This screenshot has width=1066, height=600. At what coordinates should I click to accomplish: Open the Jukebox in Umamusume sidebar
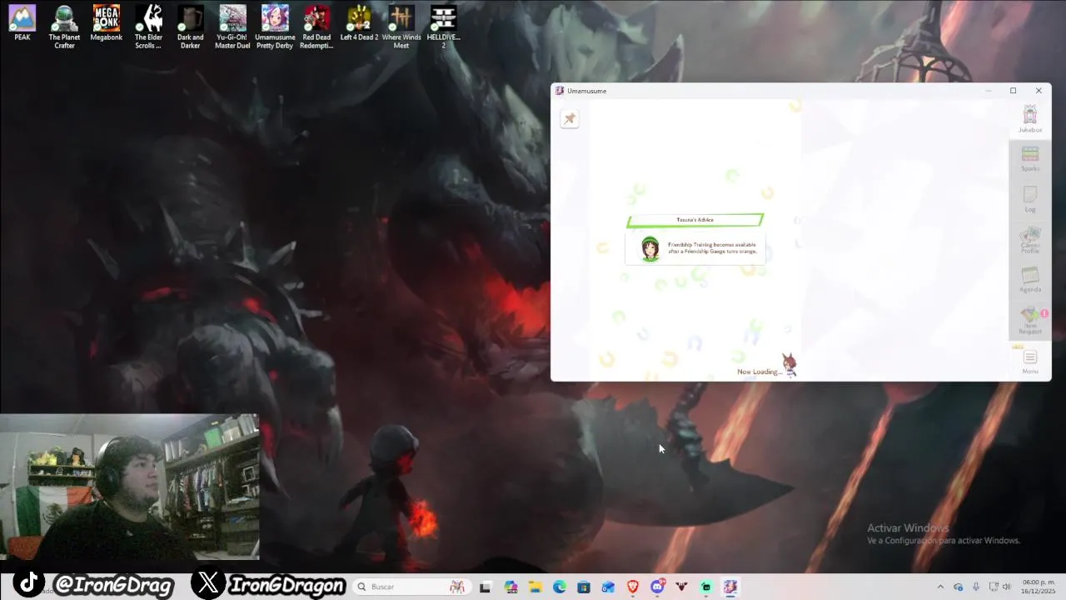click(1030, 119)
